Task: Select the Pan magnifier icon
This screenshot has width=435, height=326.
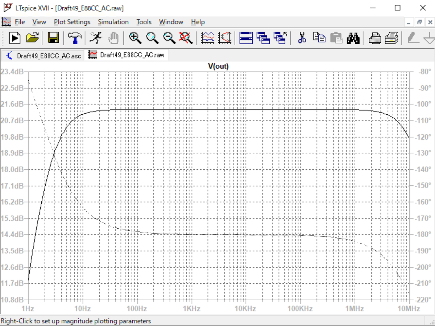Action: (152, 38)
